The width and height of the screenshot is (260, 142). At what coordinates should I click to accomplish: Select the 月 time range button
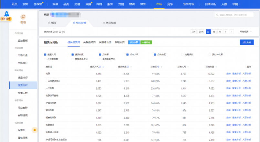coord(220,32)
